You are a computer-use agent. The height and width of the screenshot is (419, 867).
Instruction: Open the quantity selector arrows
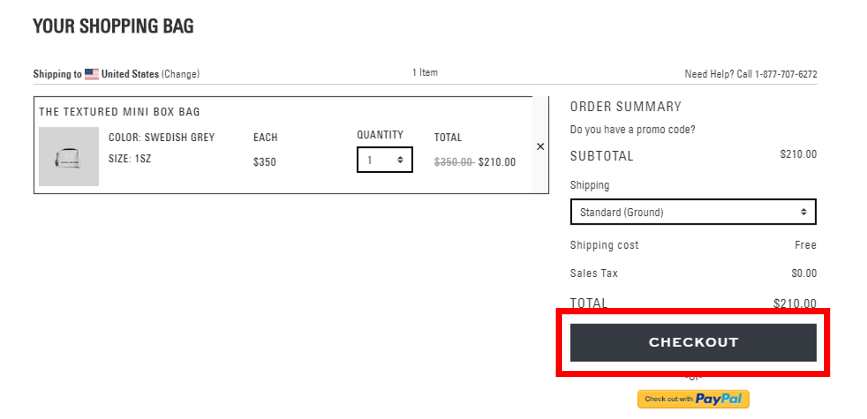(400, 160)
